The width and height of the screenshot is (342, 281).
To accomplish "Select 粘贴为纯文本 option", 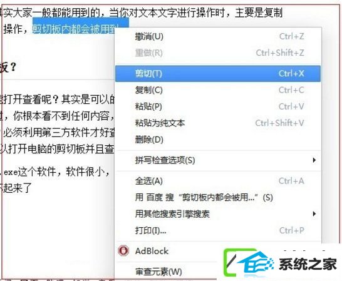I will point(218,123).
